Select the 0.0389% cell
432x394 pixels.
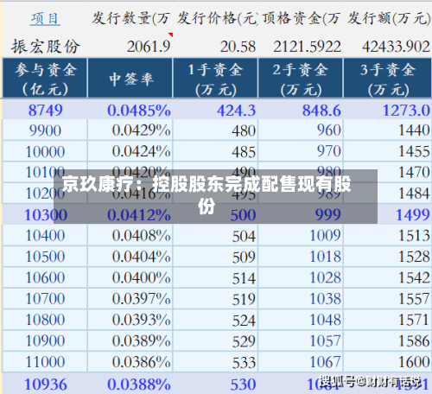pyautogui.click(x=130, y=340)
